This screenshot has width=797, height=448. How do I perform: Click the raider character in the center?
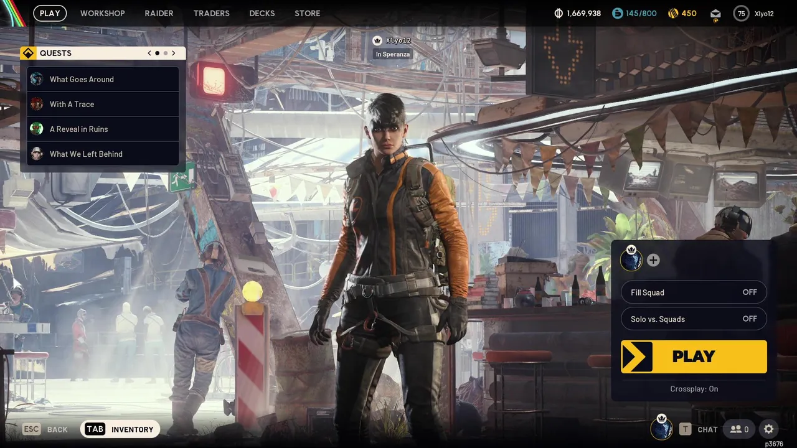tap(391, 268)
